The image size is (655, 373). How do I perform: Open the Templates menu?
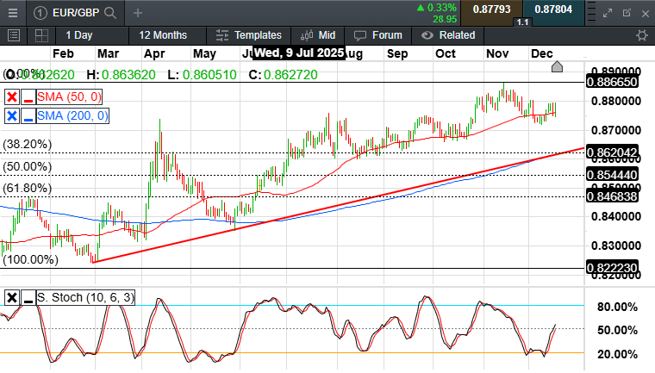pyautogui.click(x=249, y=35)
